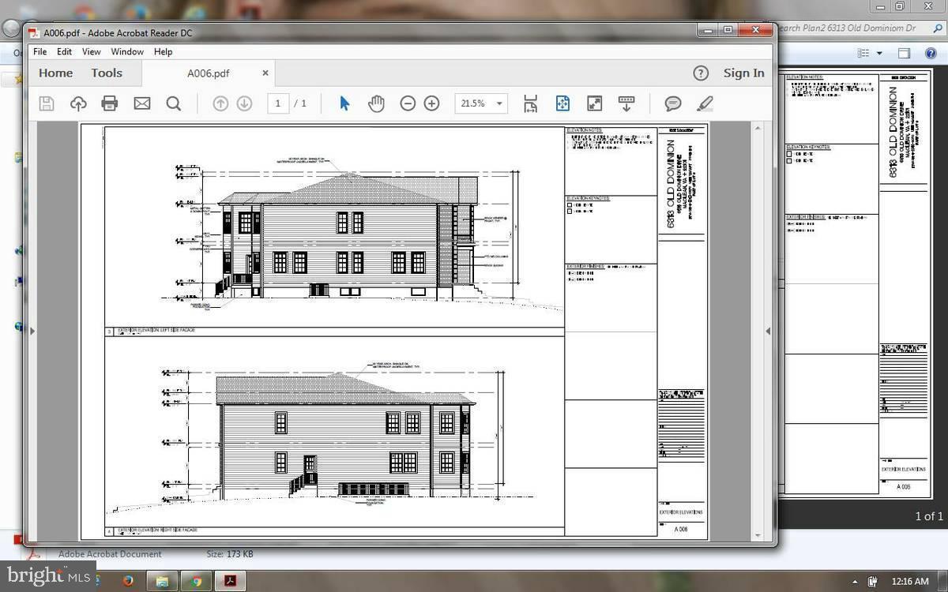Open the File menu

coord(39,51)
